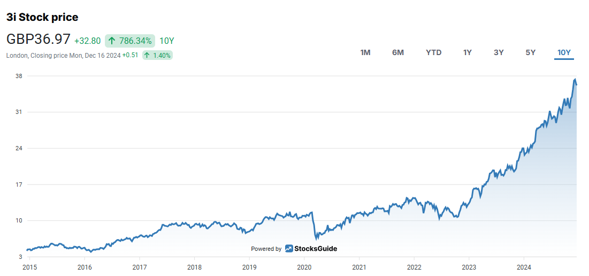Click the green 10Y label beside percentage
The image size is (589, 276).
click(x=167, y=41)
